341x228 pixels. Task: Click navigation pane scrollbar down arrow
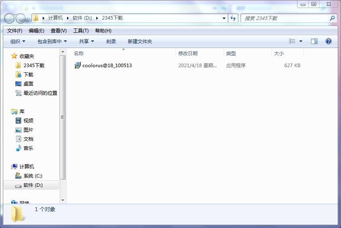63,200
